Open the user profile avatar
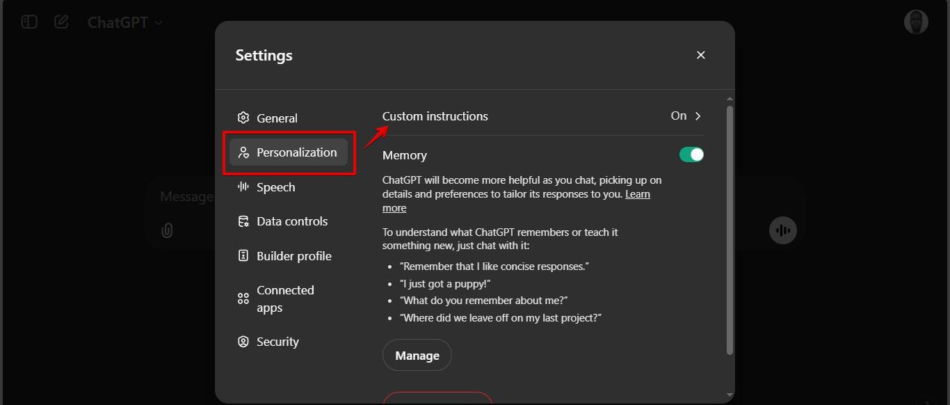The height and width of the screenshot is (405, 950). (916, 22)
